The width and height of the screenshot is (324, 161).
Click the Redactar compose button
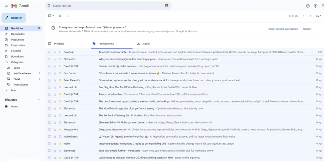[x=14, y=18]
